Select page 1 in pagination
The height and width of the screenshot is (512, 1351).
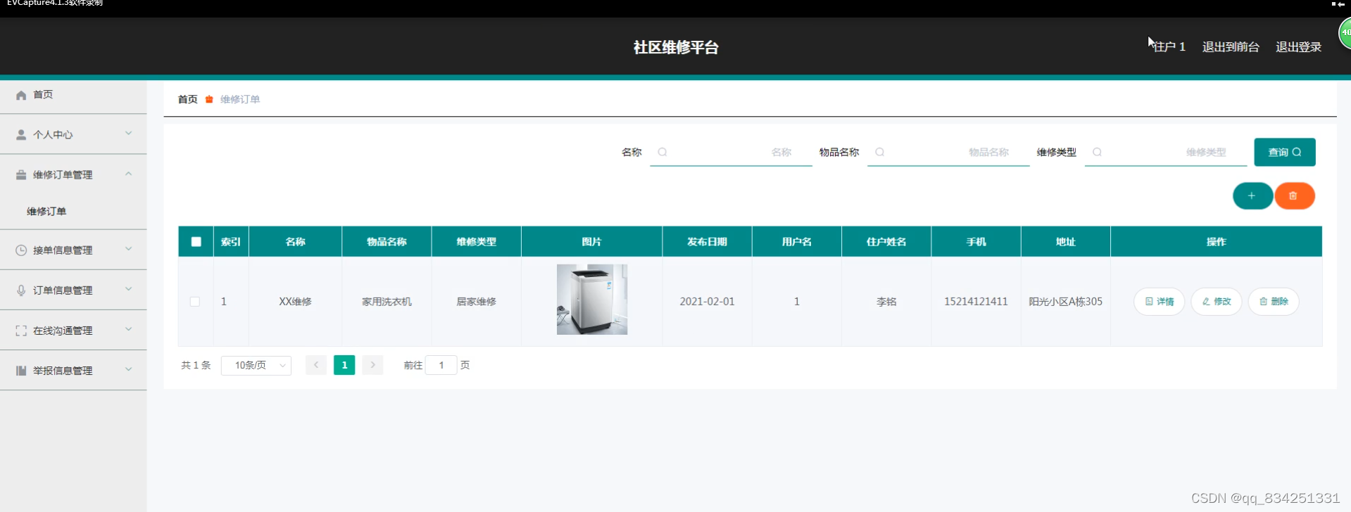[x=344, y=365]
